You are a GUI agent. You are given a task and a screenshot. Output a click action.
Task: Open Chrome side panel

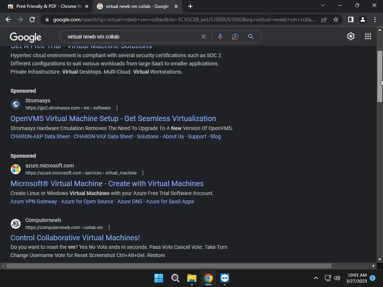pos(351,19)
